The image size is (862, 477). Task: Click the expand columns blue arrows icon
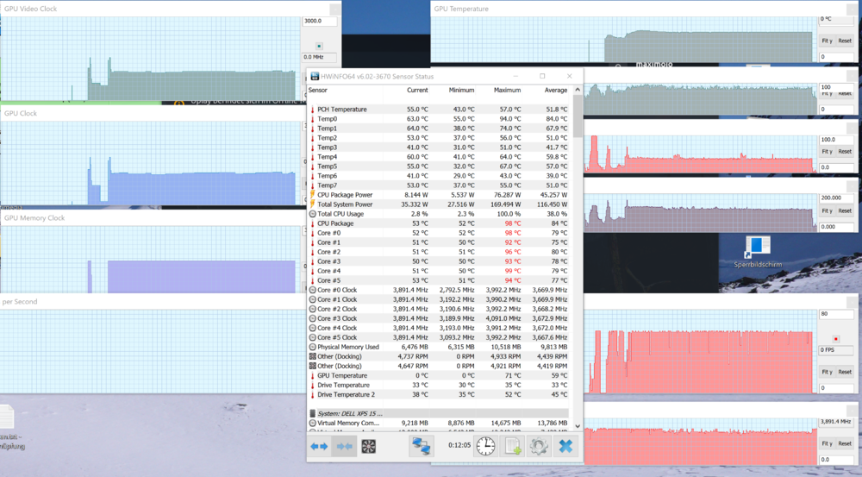tap(319, 446)
